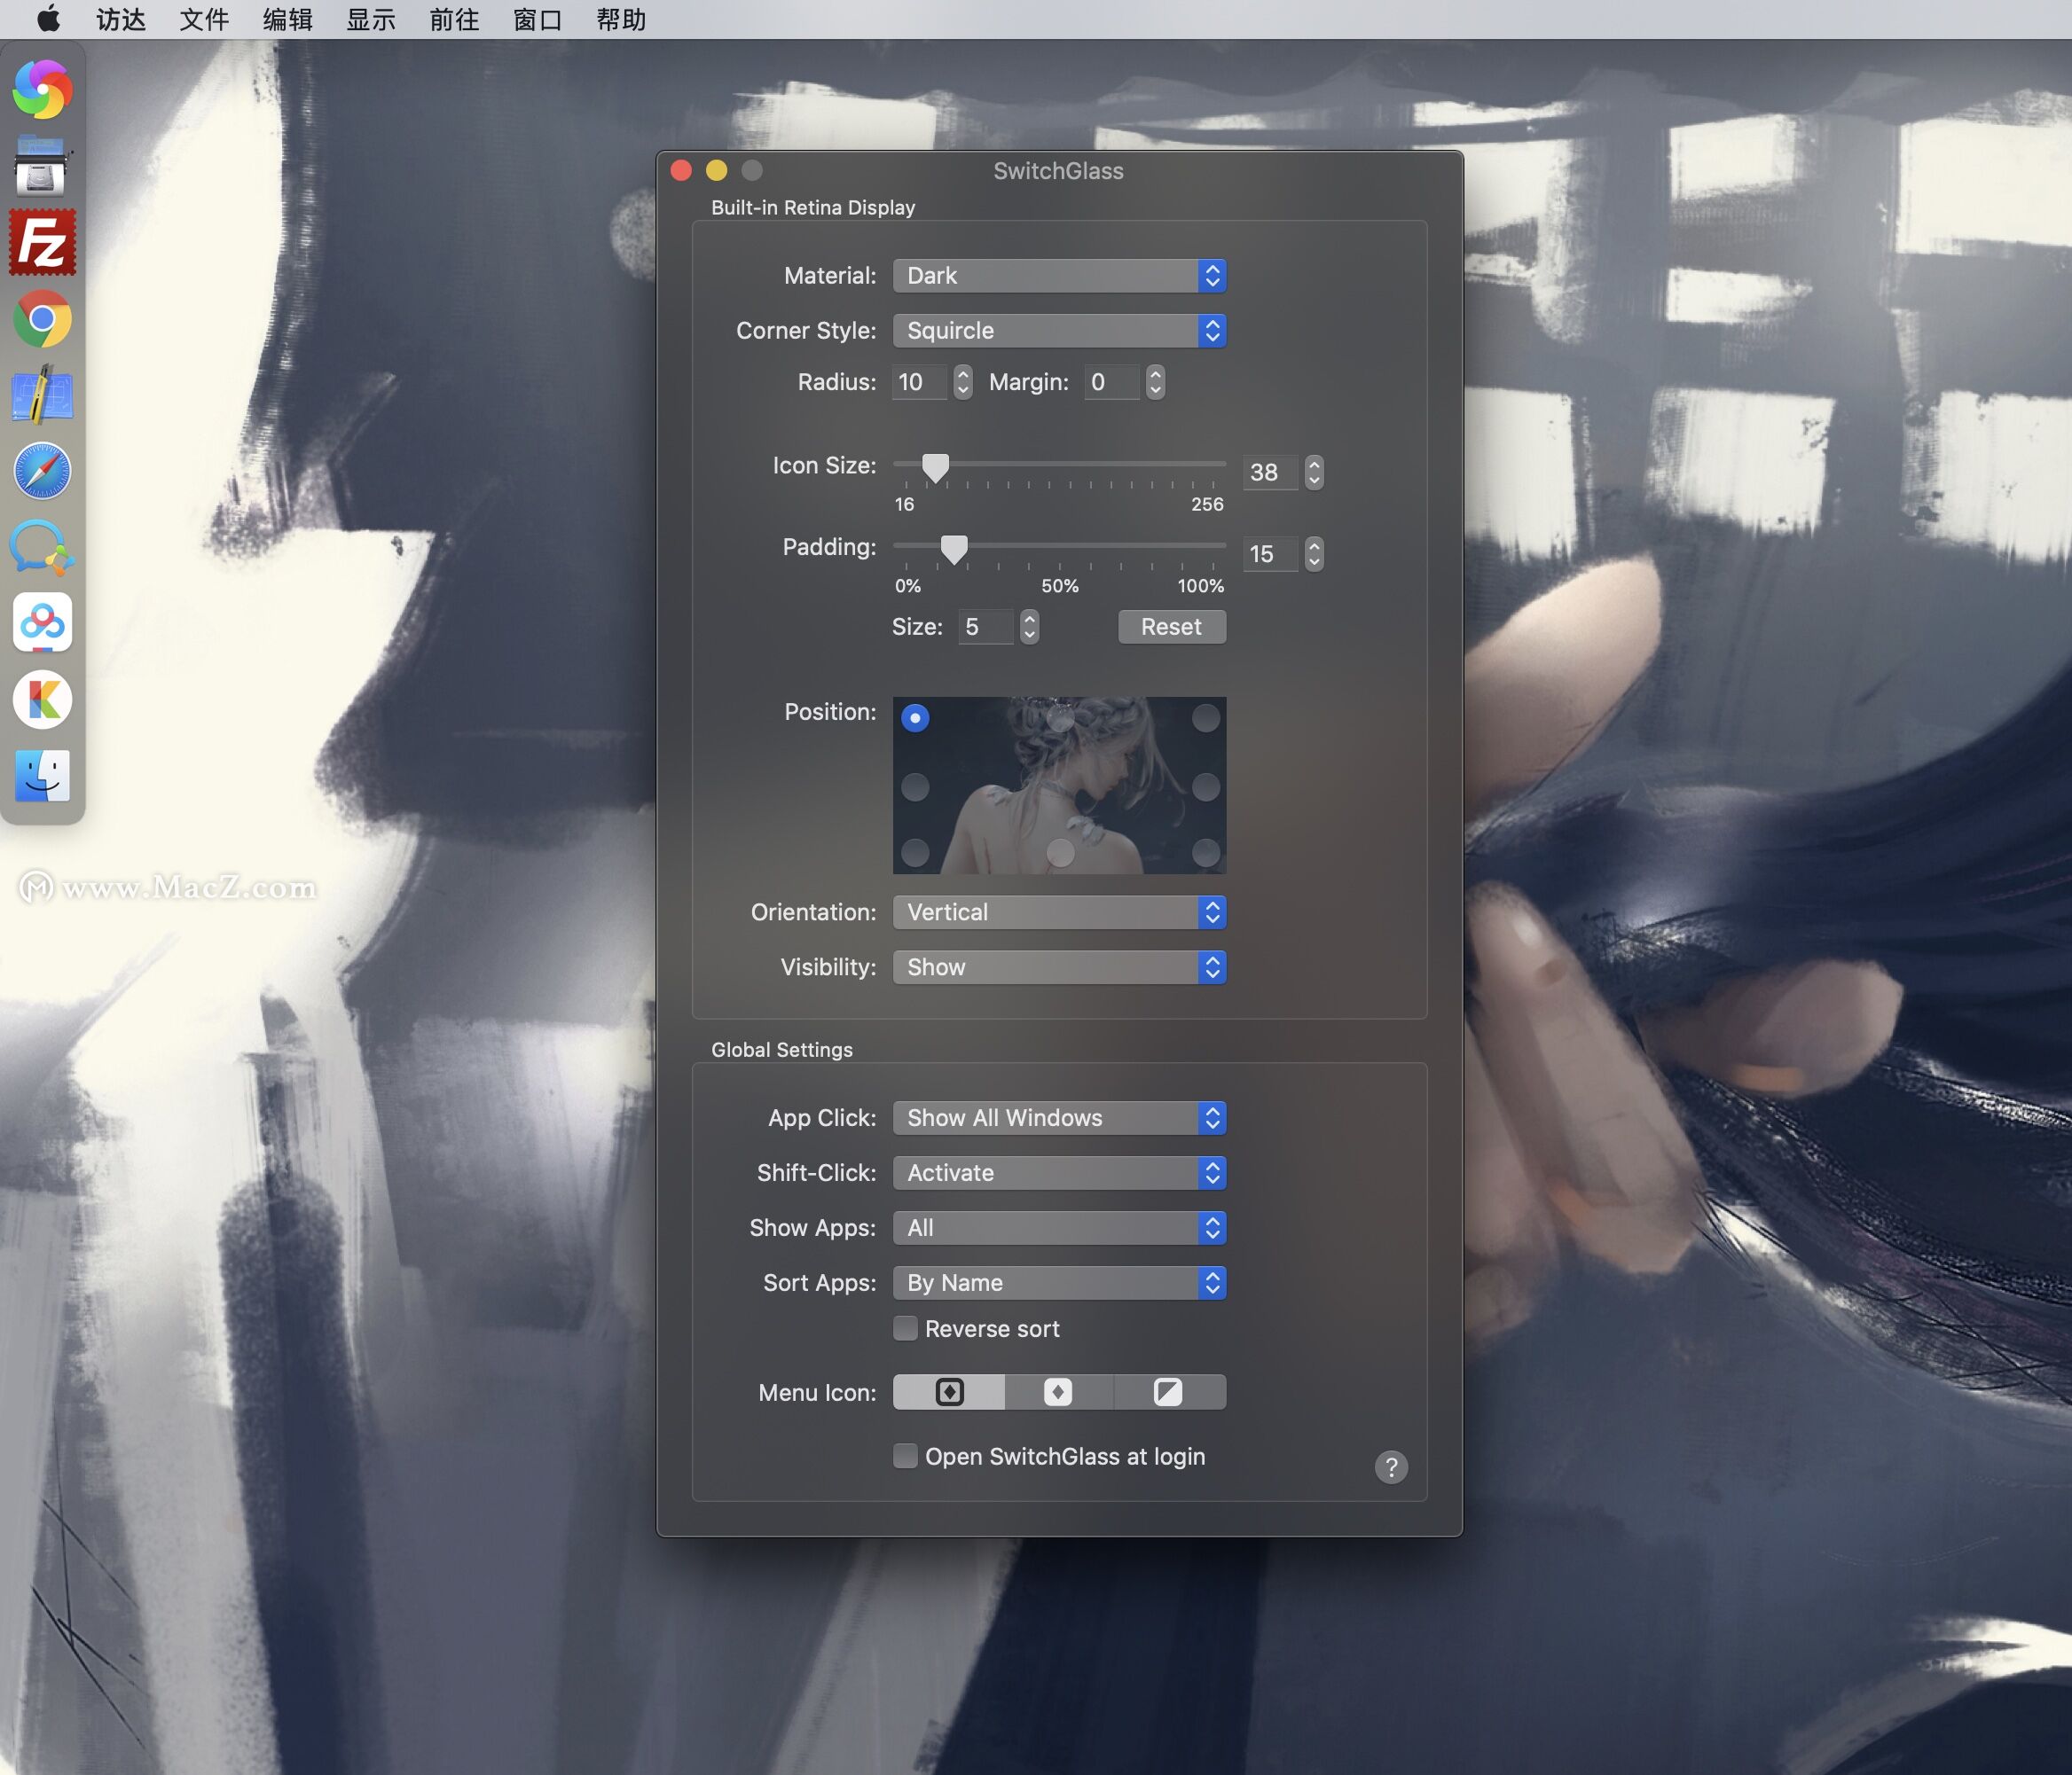Viewport: 2072px width, 1775px height.
Task: Enable Reverse sort checkbox
Action: coord(904,1328)
